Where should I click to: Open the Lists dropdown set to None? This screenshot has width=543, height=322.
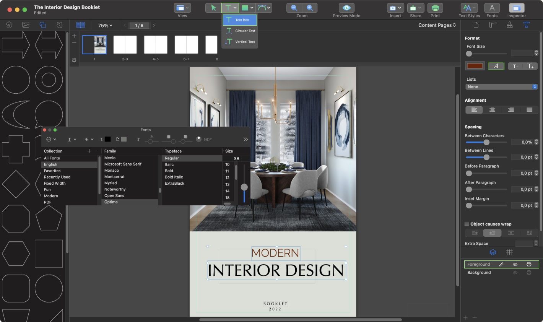501,86
